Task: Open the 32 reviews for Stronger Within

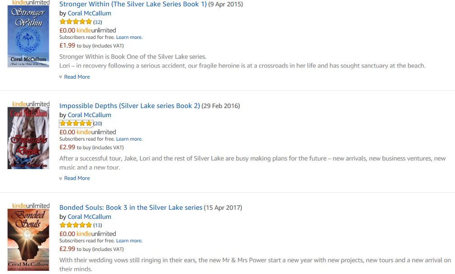Action: pyautogui.click(x=98, y=22)
